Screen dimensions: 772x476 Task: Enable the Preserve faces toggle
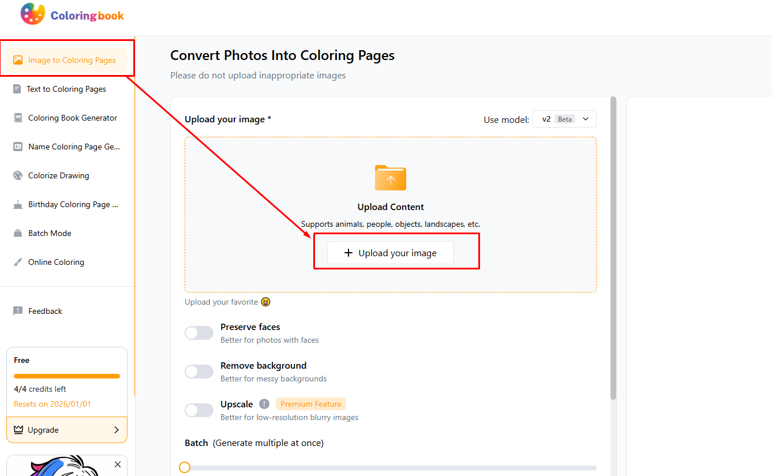tap(199, 333)
